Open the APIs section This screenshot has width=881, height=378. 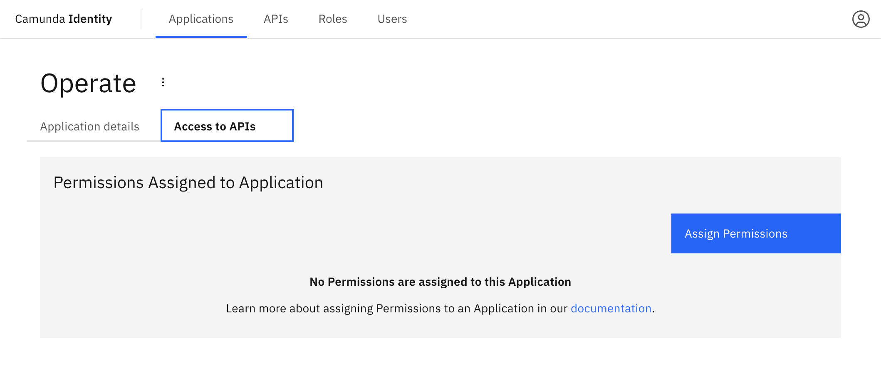[276, 19]
